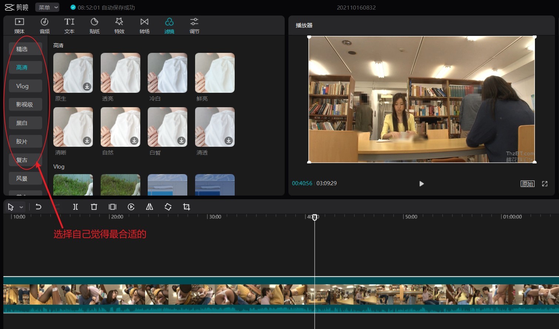Image resolution: width=559 pixels, height=329 pixels.
Task: Freeze frame the clip
Action: pyautogui.click(x=113, y=207)
